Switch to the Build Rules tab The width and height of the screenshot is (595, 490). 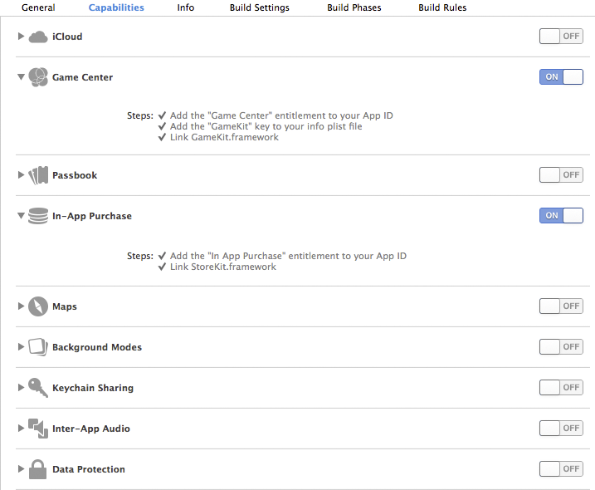coord(442,7)
